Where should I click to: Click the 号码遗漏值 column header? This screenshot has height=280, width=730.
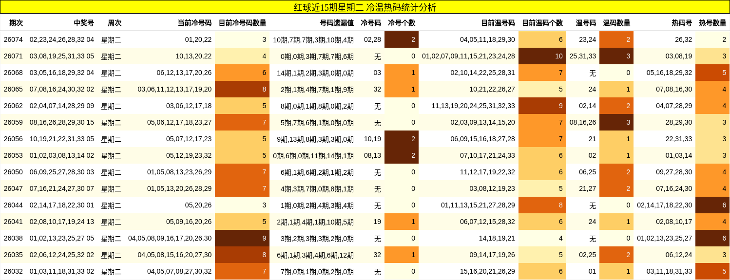point(337,23)
